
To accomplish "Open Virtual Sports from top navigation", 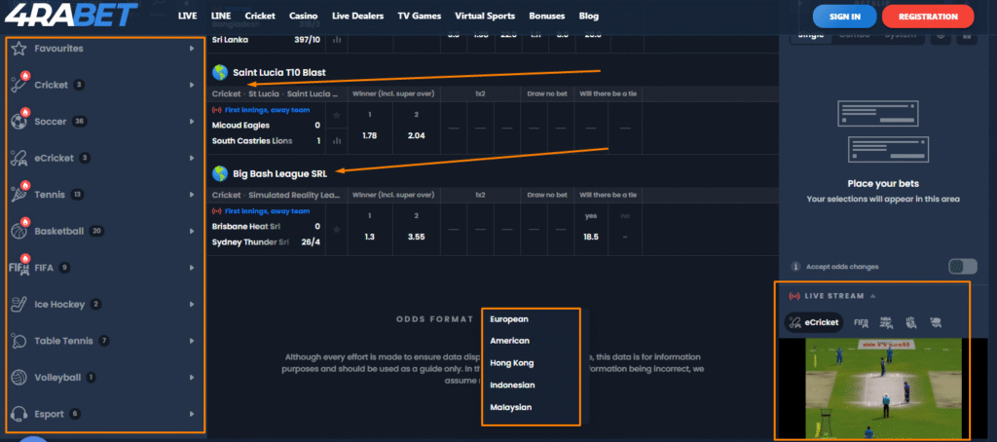I will click(485, 16).
